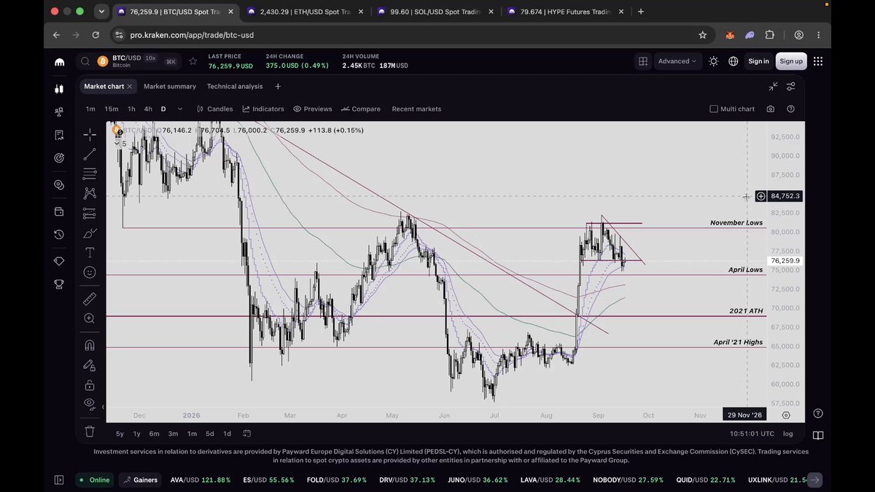Open Recent markets
Viewport: 875px width, 492px height.
(416, 109)
